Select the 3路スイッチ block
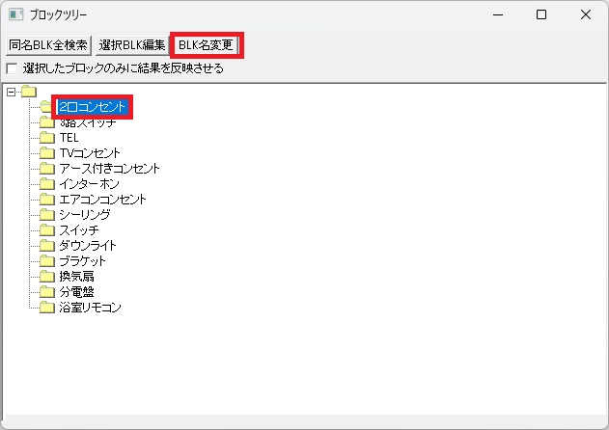 [x=87, y=122]
